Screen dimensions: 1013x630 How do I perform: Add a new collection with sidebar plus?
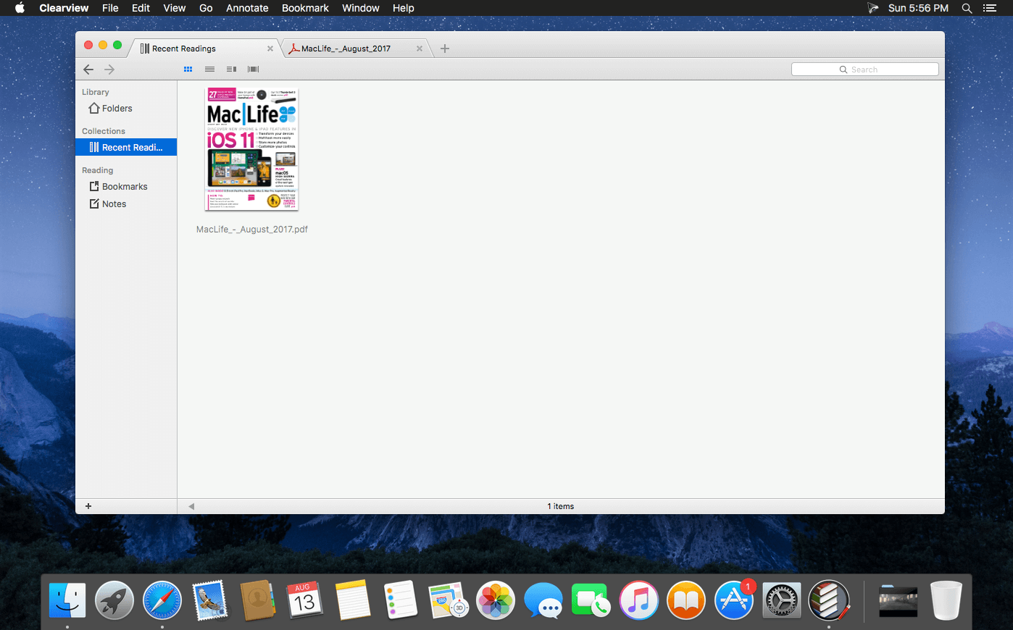tap(88, 506)
